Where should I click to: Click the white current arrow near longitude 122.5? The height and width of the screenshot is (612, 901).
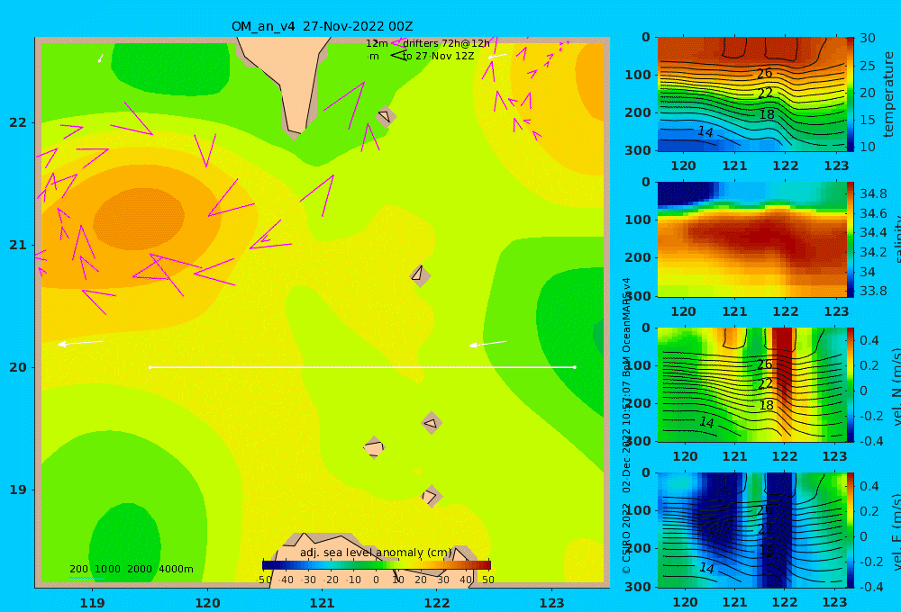click(487, 343)
